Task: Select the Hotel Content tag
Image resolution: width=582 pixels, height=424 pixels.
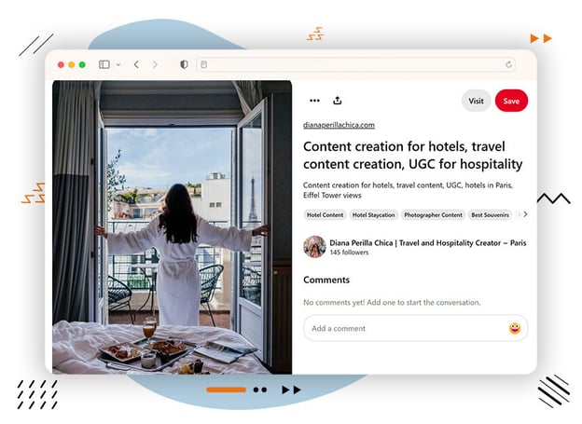Action: click(325, 214)
